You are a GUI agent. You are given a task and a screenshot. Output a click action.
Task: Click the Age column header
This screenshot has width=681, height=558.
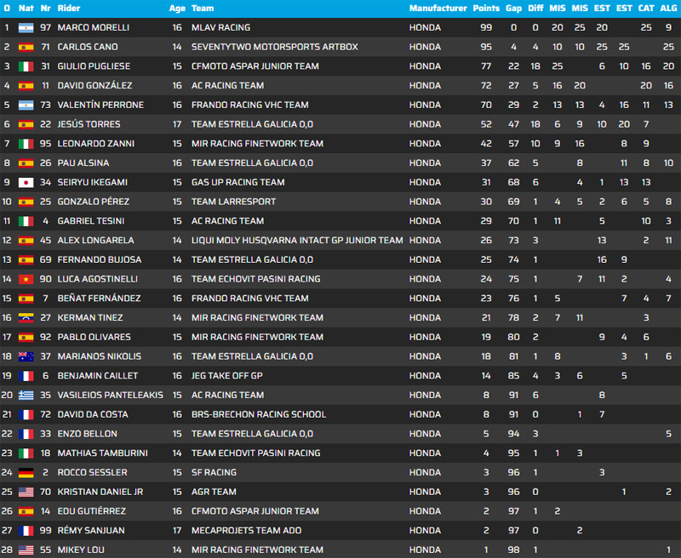click(177, 9)
